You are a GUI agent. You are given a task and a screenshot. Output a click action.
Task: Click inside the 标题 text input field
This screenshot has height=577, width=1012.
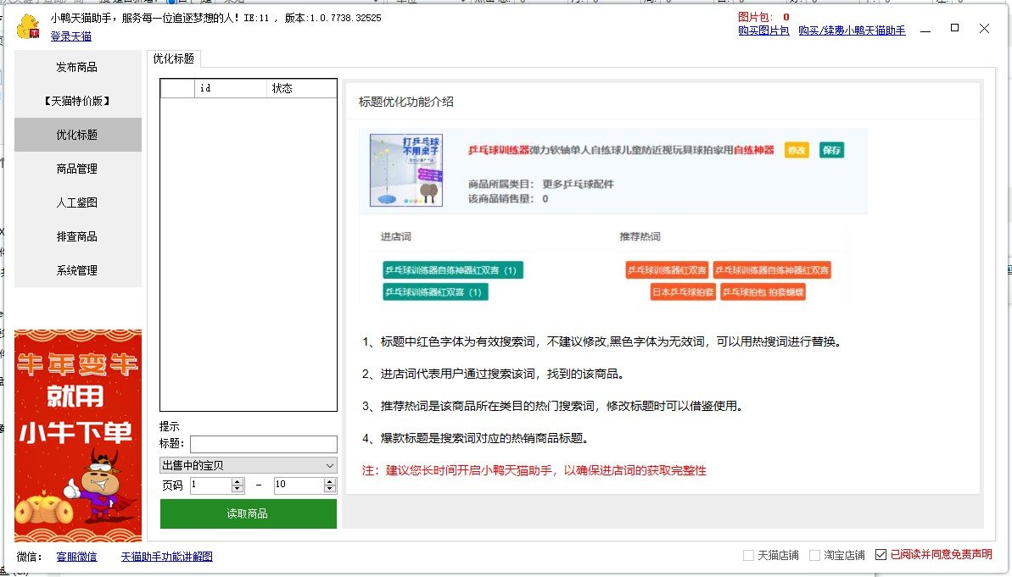(263, 444)
